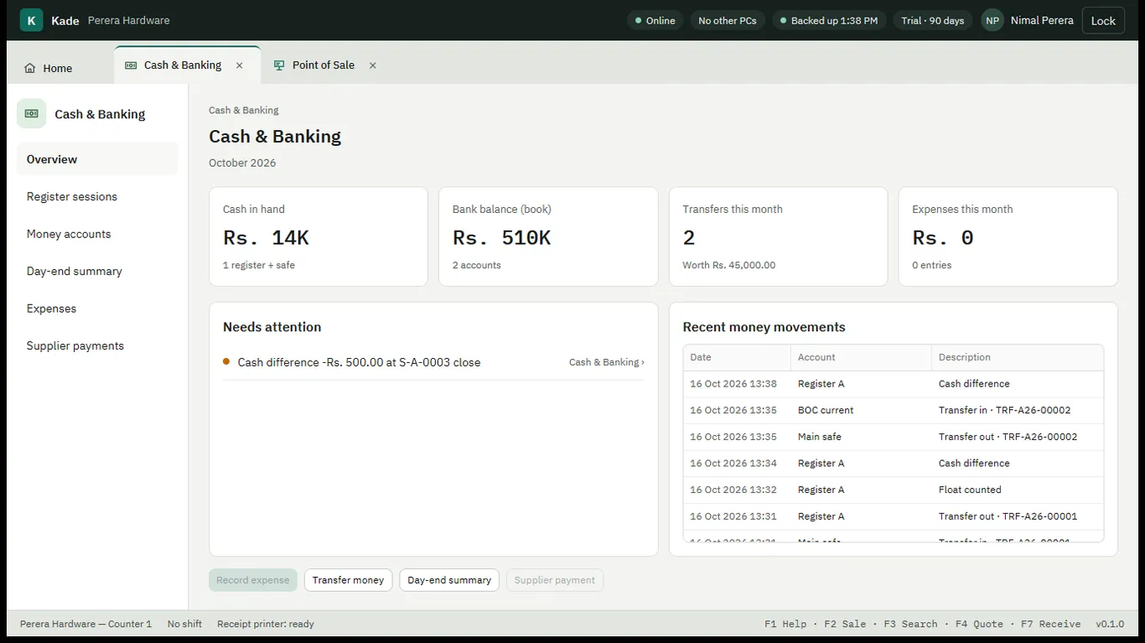Click the Transfer money button
Image resolution: width=1145 pixels, height=643 pixels.
coord(348,580)
